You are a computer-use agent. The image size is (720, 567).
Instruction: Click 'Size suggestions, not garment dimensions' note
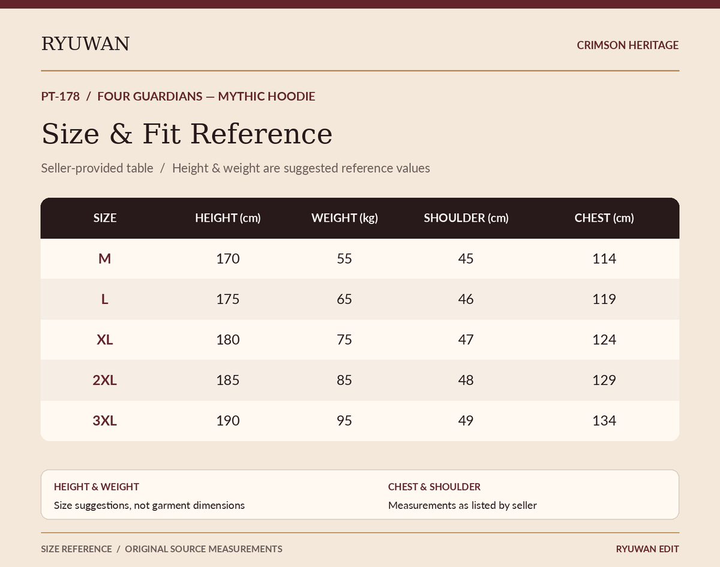149,505
